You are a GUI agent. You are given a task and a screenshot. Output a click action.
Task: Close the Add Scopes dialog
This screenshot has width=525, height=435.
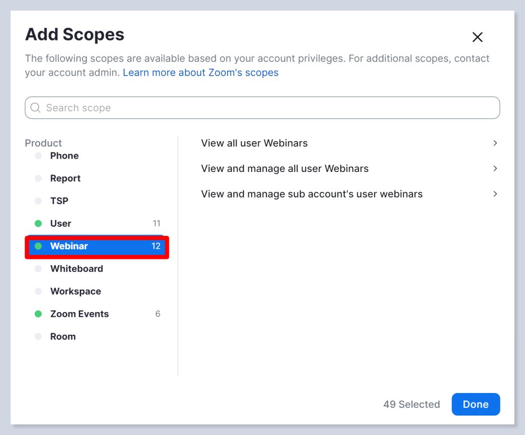[477, 37]
